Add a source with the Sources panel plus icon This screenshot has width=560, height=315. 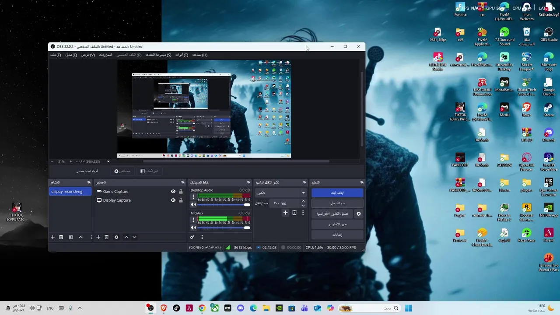[98, 237]
